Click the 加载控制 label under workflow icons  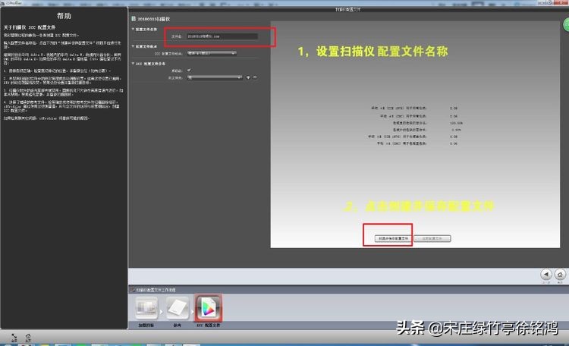[x=146, y=326]
